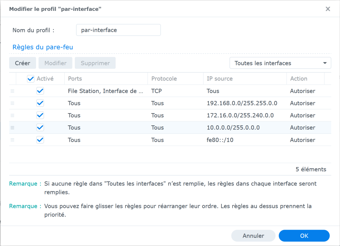This screenshot has height=246, width=340.
Task: Close the profile edit dialog with X
Action: click(x=328, y=9)
